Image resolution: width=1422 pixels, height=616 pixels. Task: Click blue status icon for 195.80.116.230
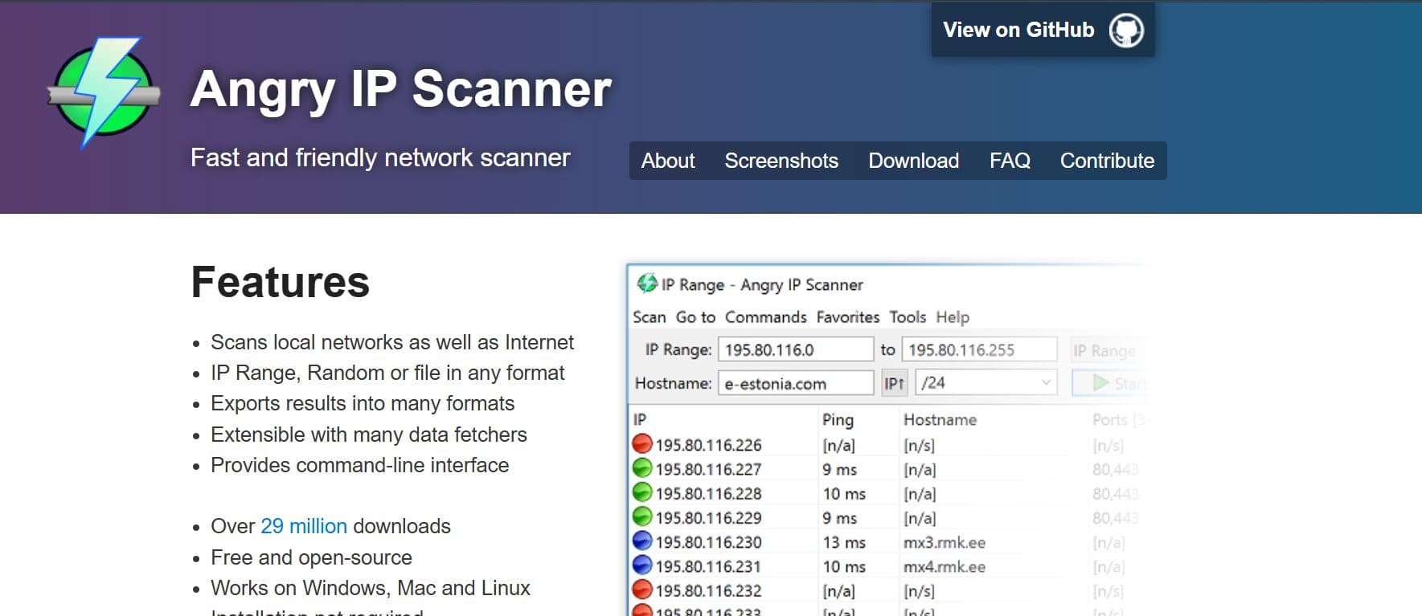[641, 541]
